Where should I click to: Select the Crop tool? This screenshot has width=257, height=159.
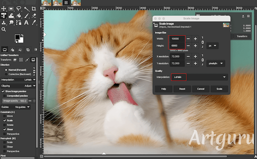pyautogui.click(x=34, y=8)
